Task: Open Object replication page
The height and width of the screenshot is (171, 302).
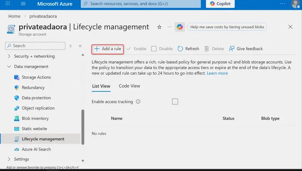Action: click(x=38, y=108)
